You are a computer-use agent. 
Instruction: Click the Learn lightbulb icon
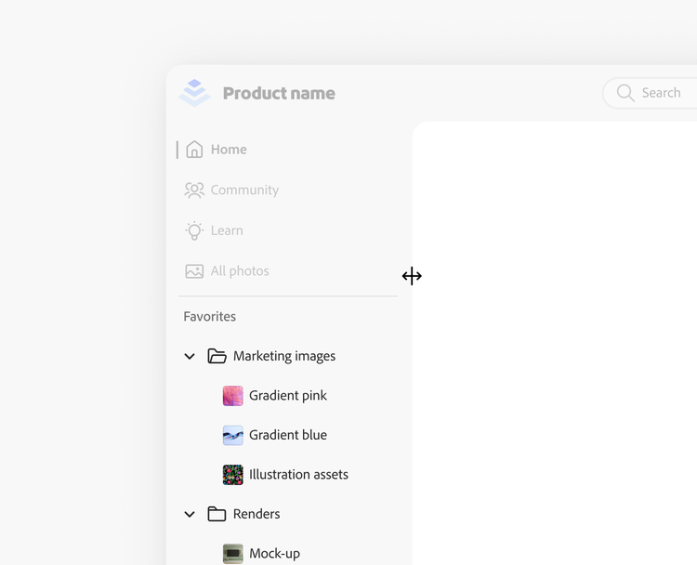click(x=194, y=230)
